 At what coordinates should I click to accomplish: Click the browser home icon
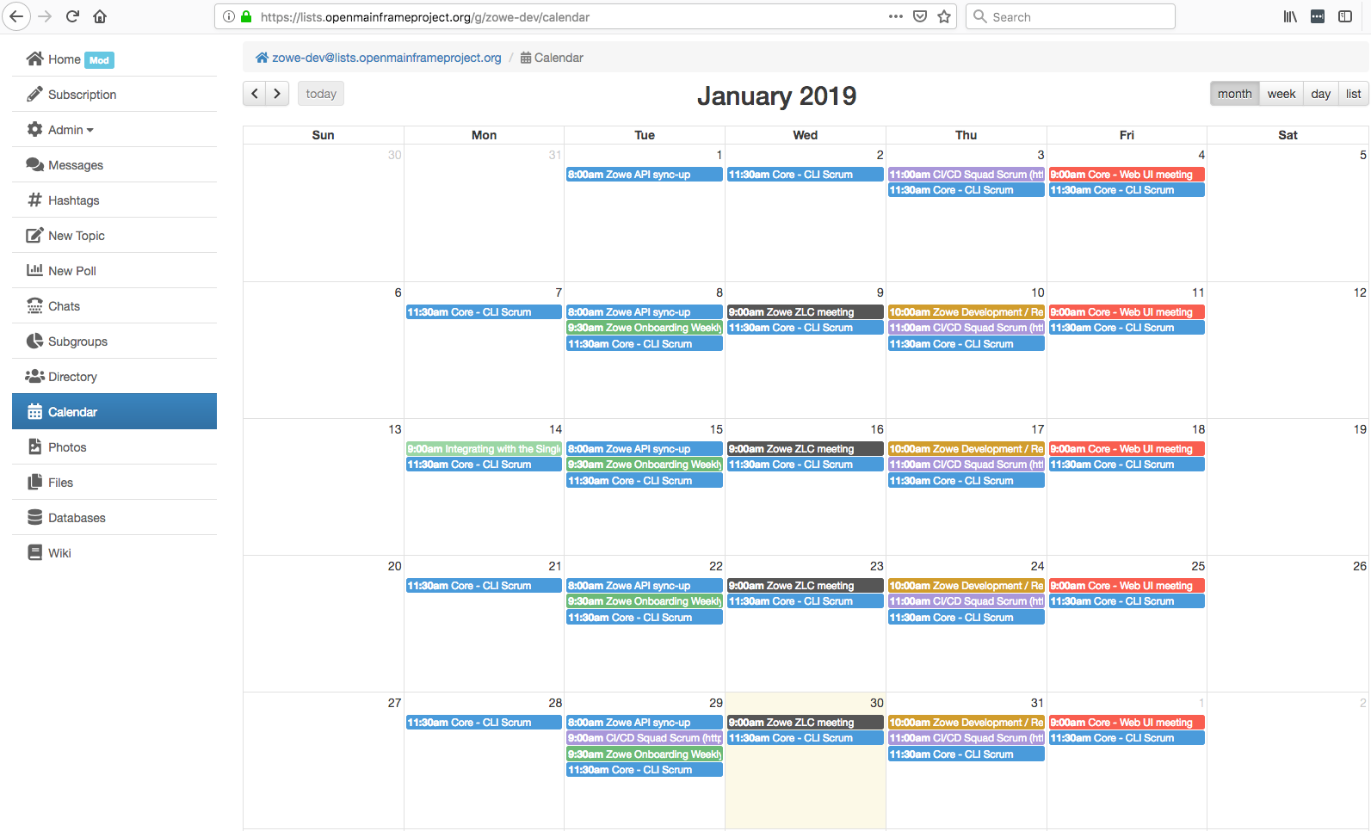100,16
